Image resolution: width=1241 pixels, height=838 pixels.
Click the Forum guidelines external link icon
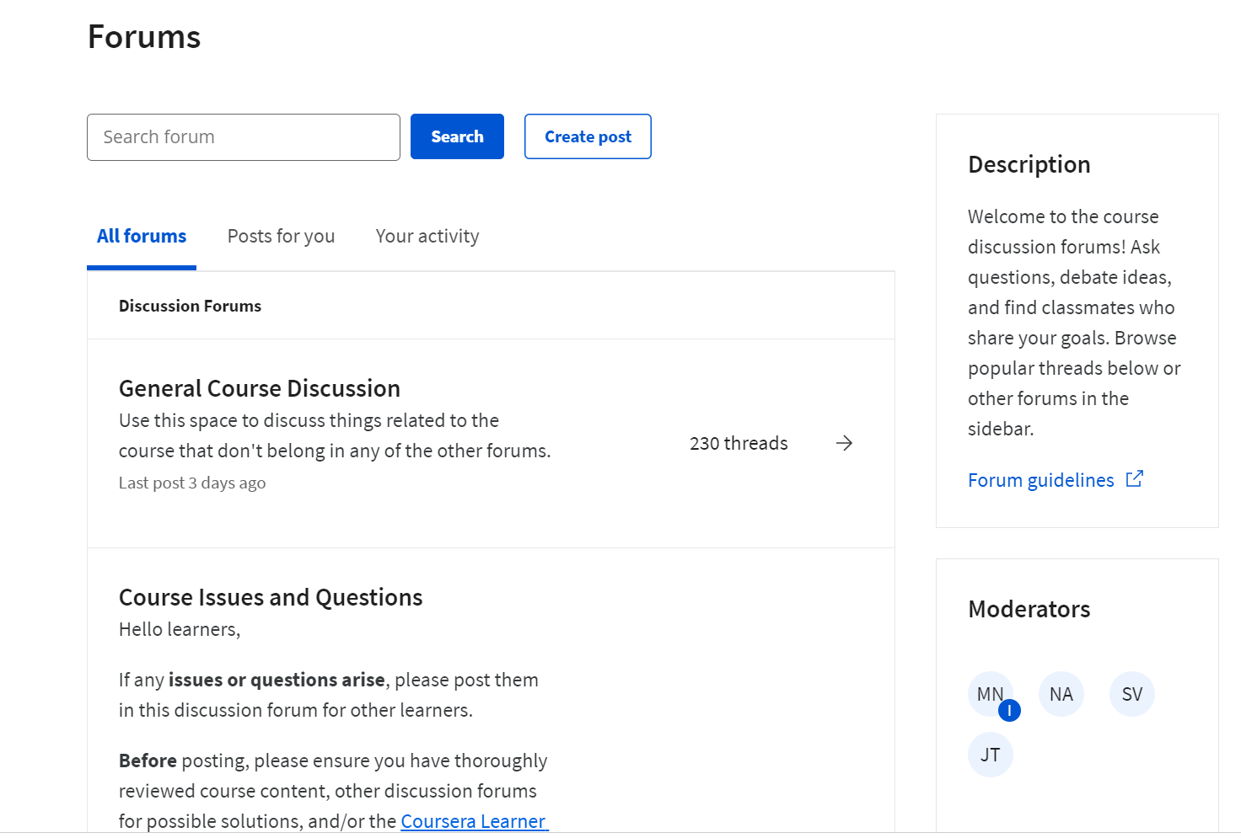[1135, 478]
